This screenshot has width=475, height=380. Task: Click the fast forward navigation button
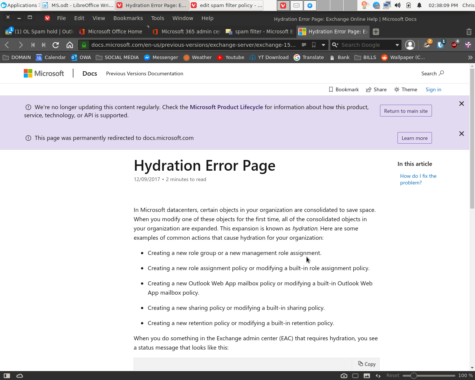click(x=43, y=45)
